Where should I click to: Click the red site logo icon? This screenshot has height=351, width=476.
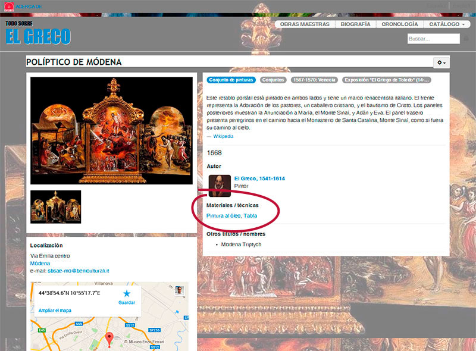pos(9,7)
